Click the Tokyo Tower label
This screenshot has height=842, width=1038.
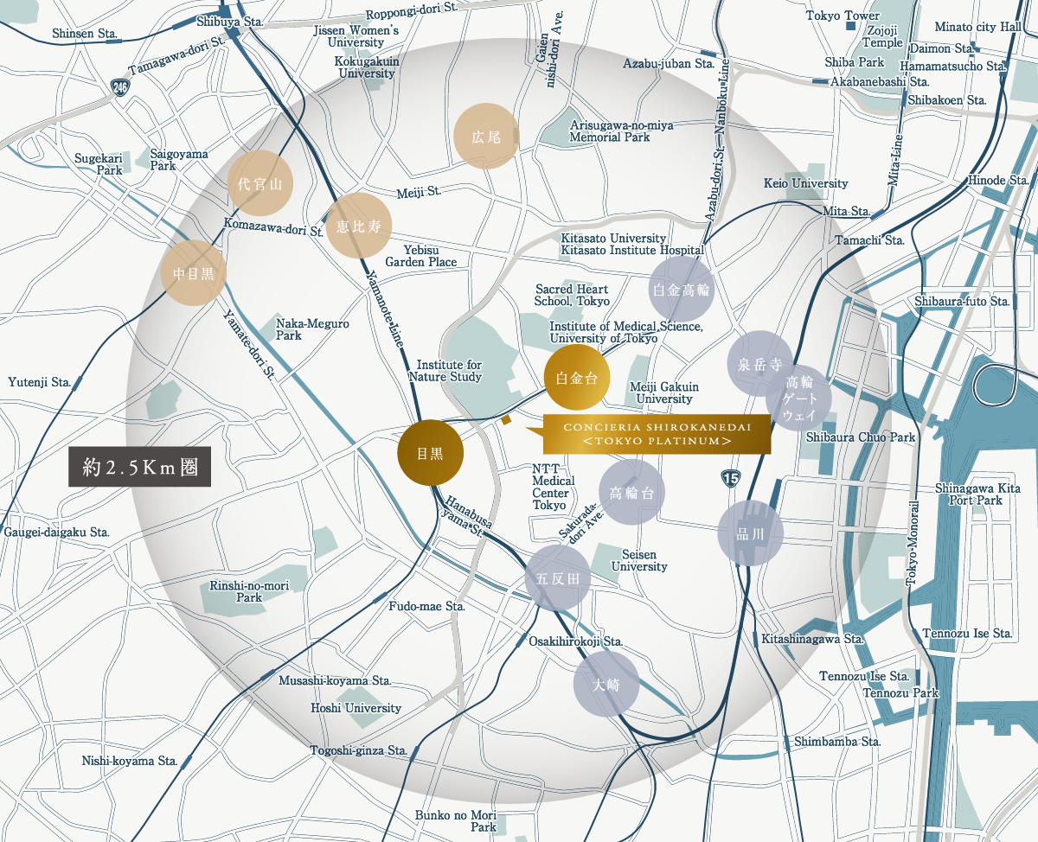[x=843, y=16]
